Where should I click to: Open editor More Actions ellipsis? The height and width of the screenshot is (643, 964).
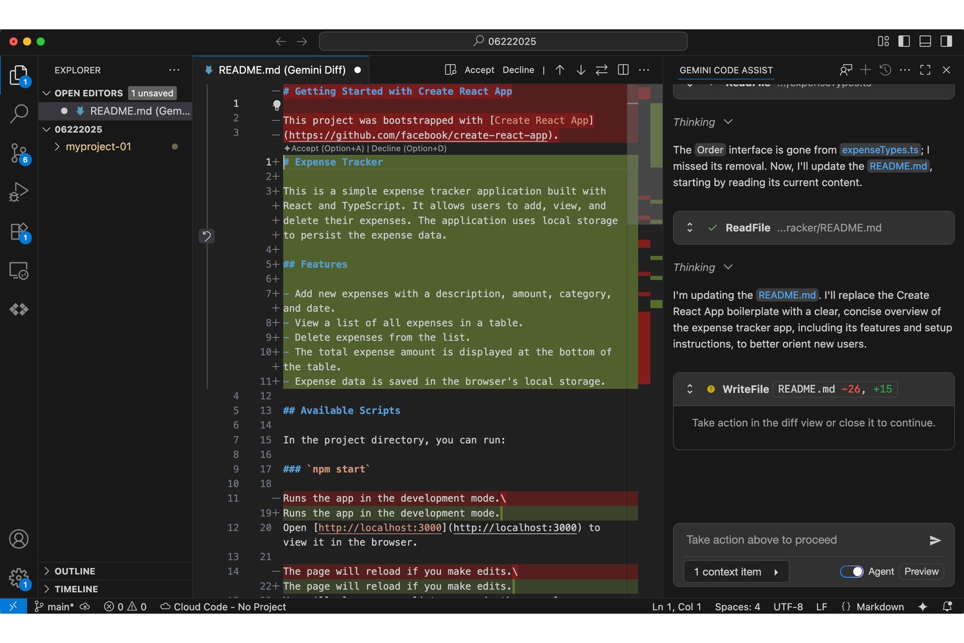(644, 70)
